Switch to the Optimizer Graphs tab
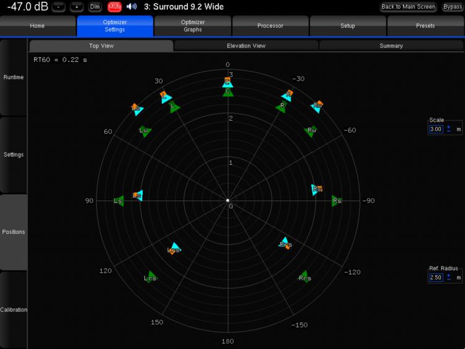 [193, 26]
